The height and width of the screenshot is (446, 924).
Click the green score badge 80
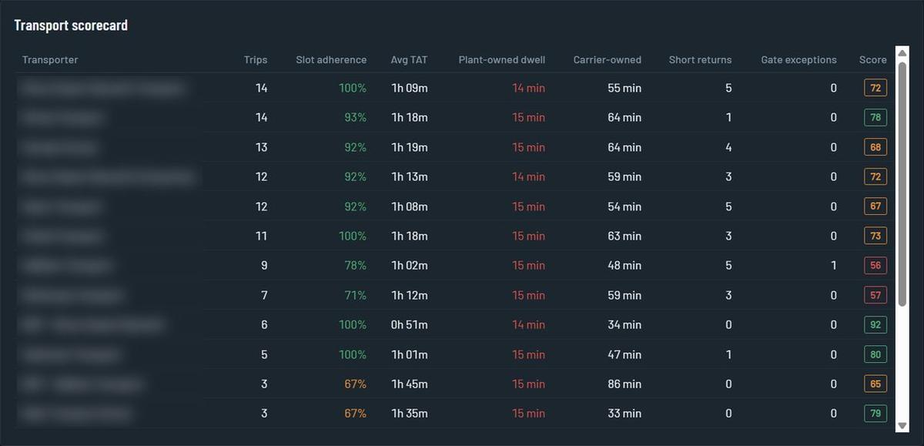click(x=875, y=354)
